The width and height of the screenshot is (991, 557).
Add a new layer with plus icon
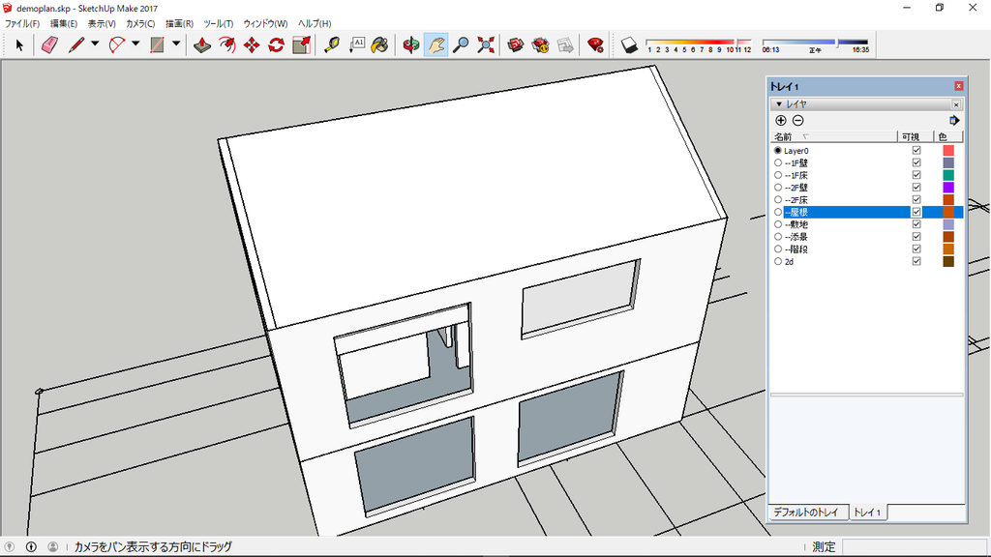pyautogui.click(x=781, y=121)
